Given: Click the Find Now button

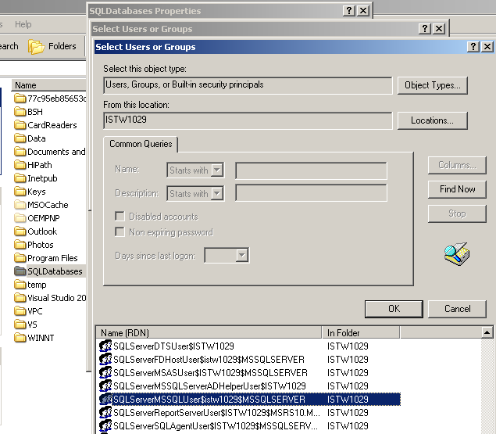Looking at the screenshot, I should pyautogui.click(x=457, y=189).
